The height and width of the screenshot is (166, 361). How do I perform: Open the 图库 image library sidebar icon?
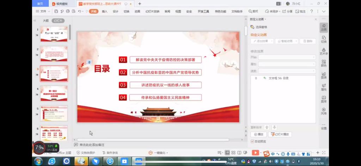324,99
